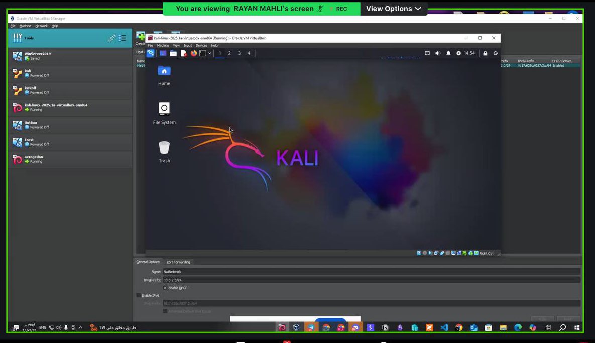
Task: Select the aerogedon running VM
Action: tap(70, 159)
